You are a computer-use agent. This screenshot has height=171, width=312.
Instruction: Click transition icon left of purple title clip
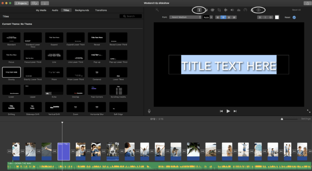55,151
